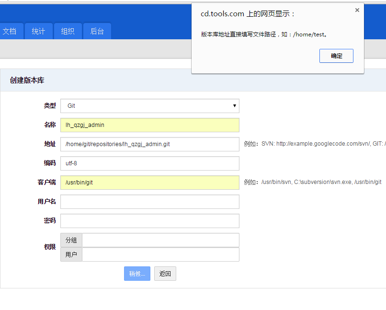
Task: Switch to the 统计 tab
Action: (x=38, y=31)
